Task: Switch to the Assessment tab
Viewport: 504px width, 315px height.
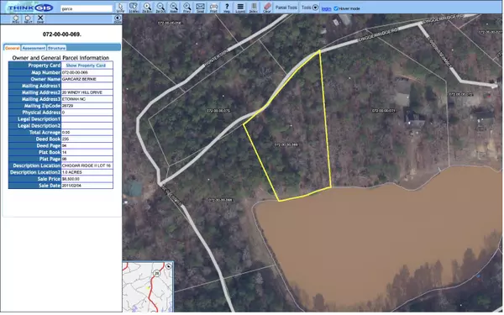Action: point(34,48)
